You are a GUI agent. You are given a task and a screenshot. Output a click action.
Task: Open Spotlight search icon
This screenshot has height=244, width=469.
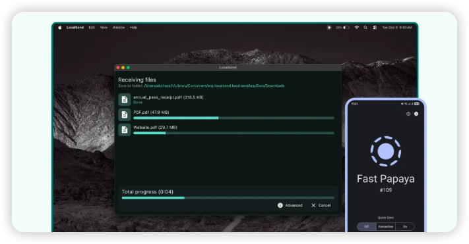[365, 28]
